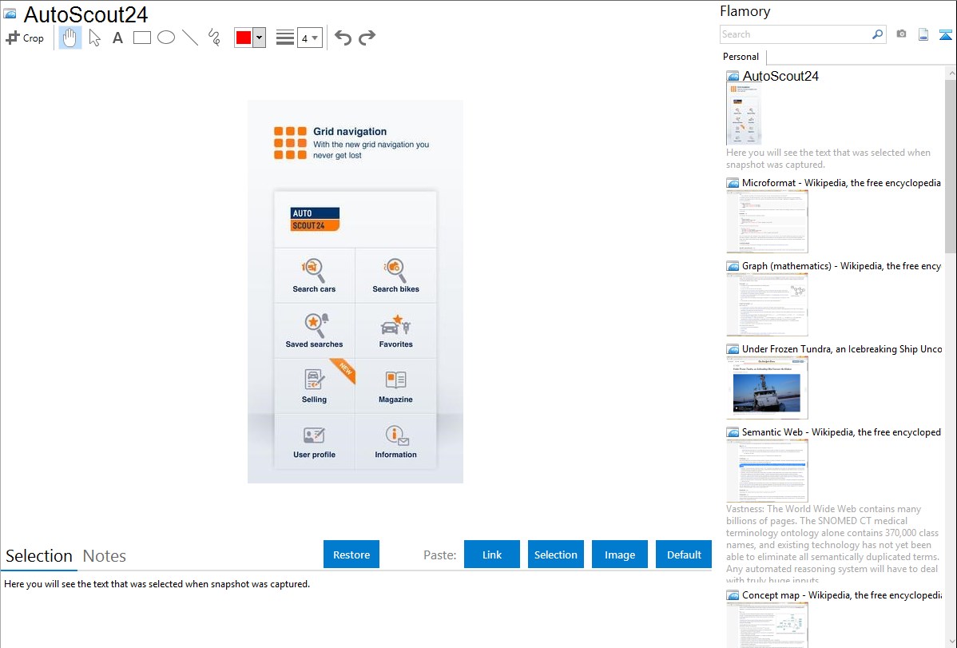The height and width of the screenshot is (648, 957).
Task: Pick the straight line tool
Action: pyautogui.click(x=190, y=38)
